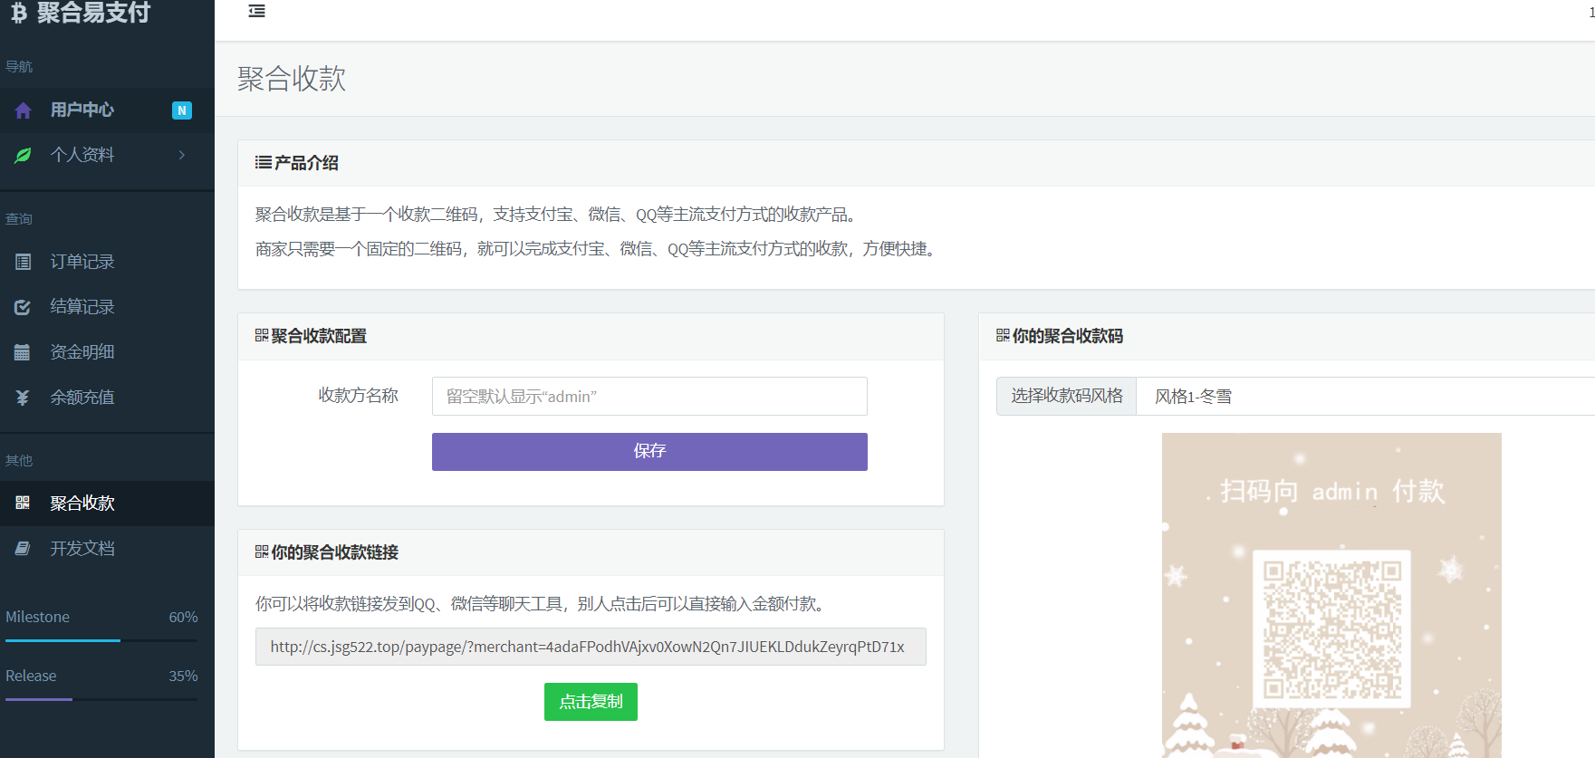Click the sentence starting 聚合收款是基于一个收款二维码
Image resolution: width=1595 pixels, height=758 pixels.
558,215
